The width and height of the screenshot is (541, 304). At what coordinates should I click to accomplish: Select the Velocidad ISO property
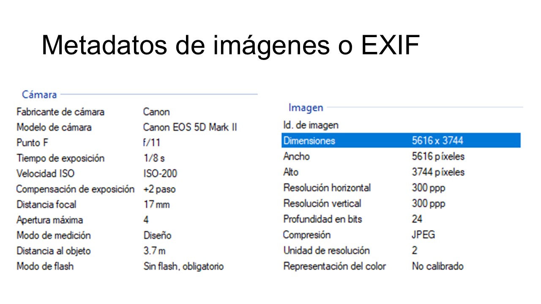point(45,174)
